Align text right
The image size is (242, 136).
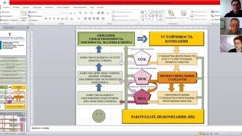coord(94,19)
